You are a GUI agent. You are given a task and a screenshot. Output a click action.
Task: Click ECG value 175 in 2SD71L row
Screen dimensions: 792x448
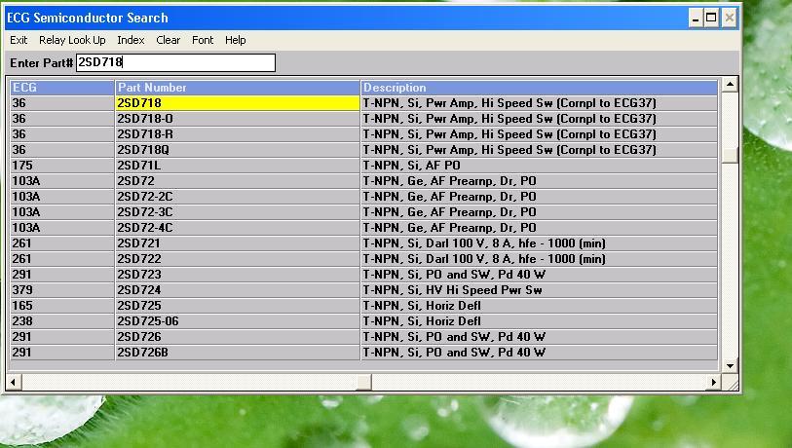pos(62,166)
